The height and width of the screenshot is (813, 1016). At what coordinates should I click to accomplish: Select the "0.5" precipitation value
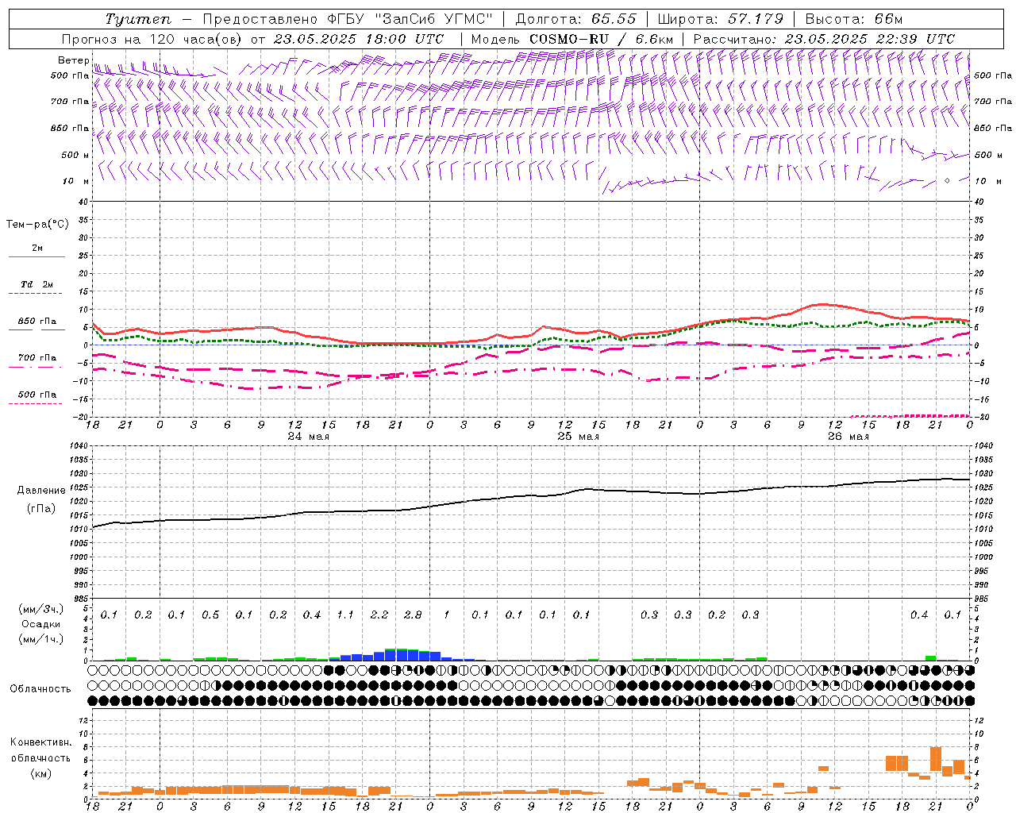pyautogui.click(x=210, y=615)
